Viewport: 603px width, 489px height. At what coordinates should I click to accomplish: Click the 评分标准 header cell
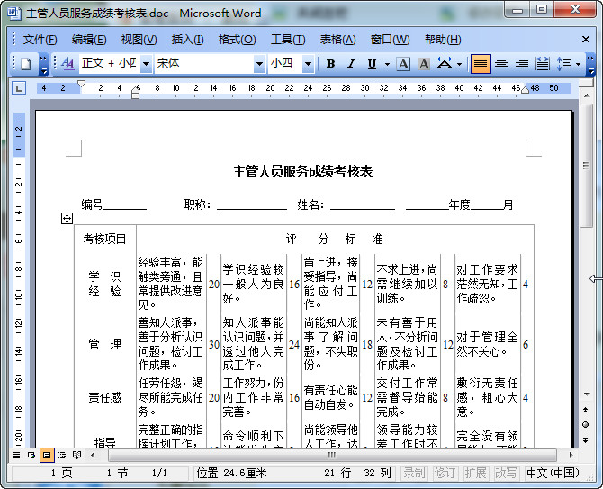pyautogui.click(x=335, y=239)
